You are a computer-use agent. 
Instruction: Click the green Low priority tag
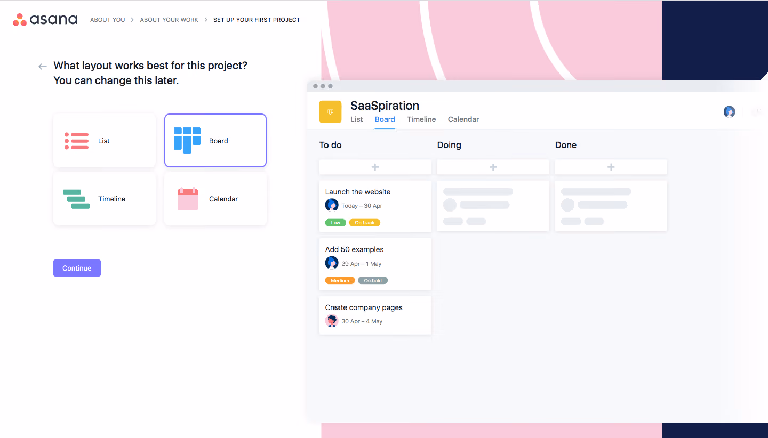point(335,223)
